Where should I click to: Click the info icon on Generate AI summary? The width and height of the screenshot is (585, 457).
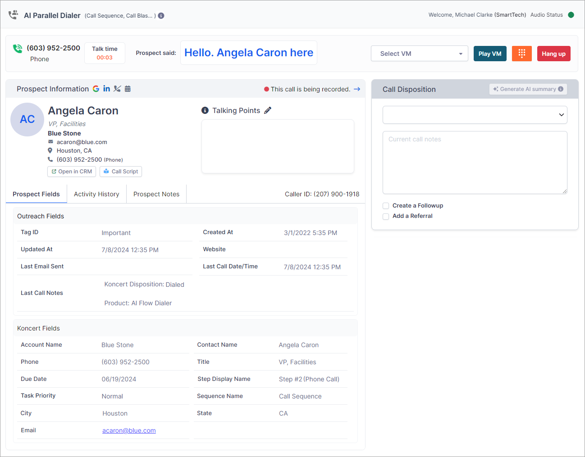[561, 89]
